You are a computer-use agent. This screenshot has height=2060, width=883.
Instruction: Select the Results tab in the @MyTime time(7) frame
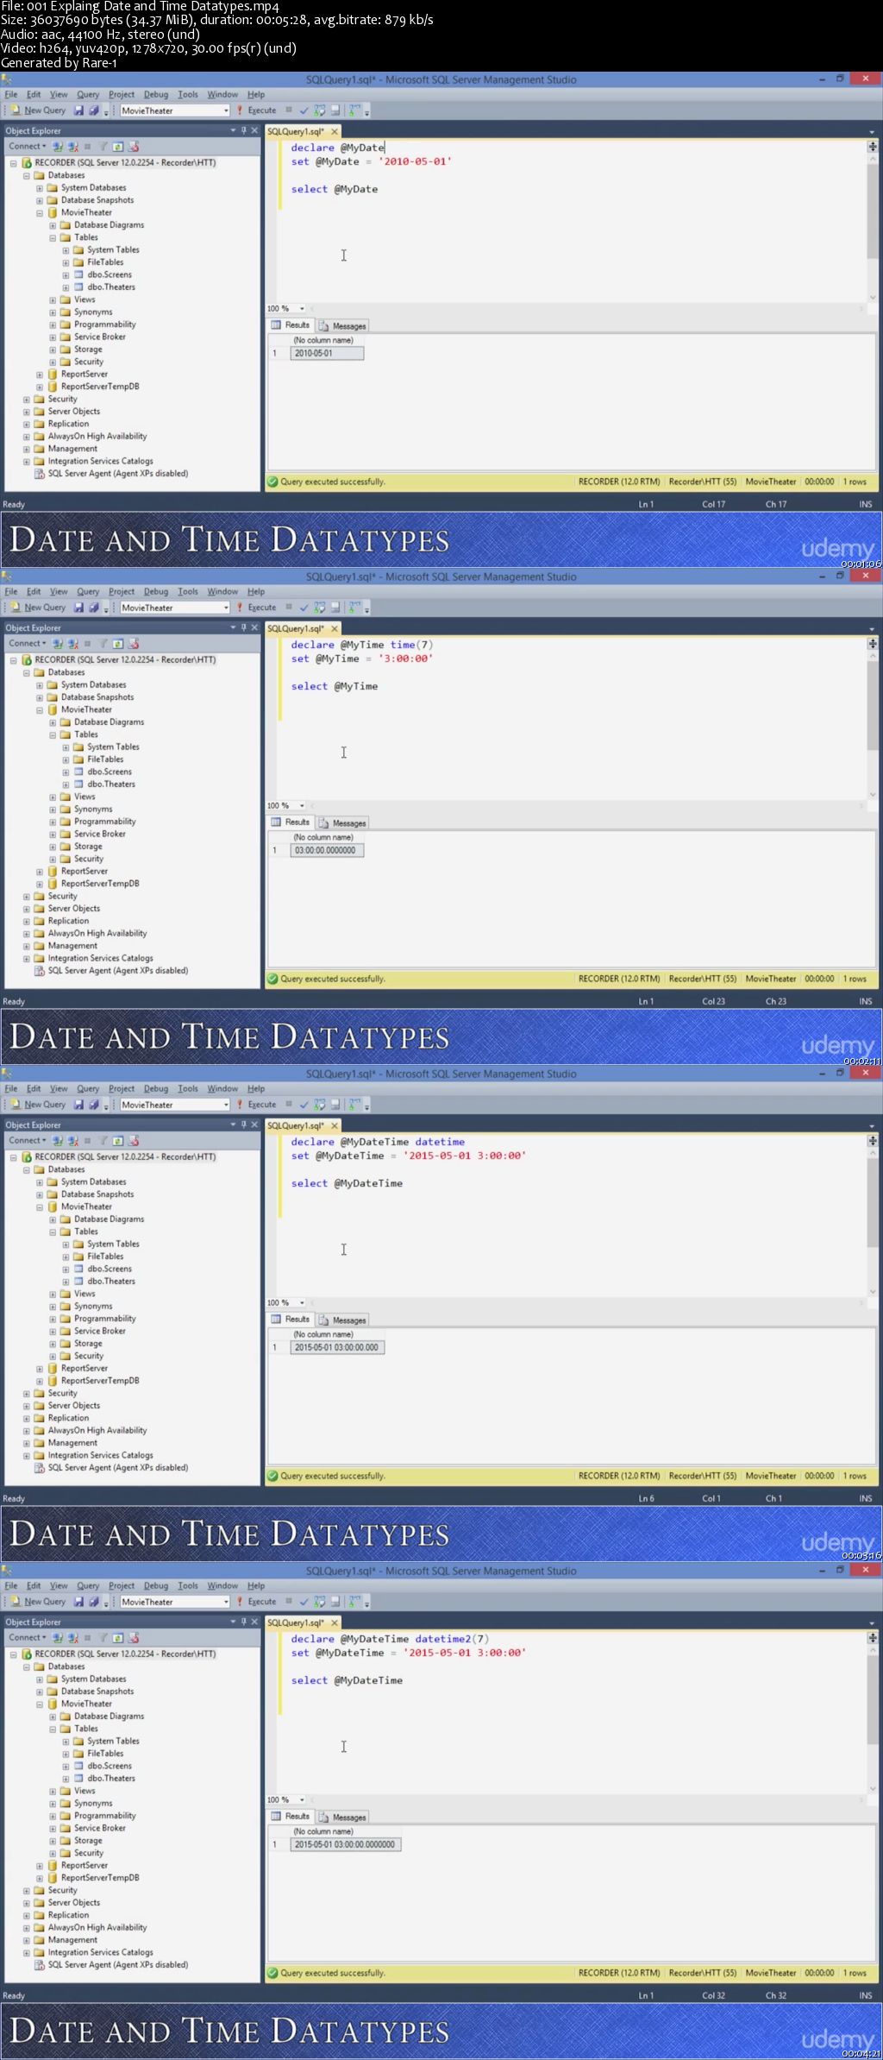(291, 823)
